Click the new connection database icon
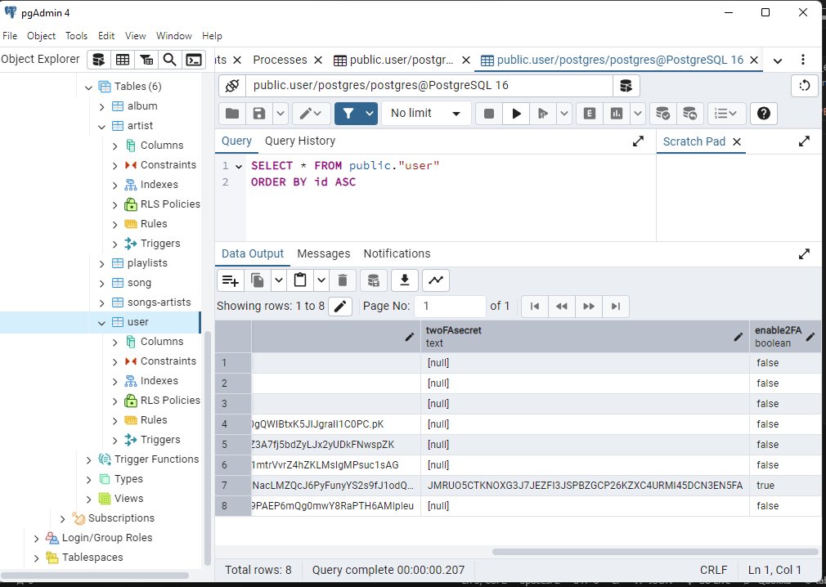 [x=626, y=86]
